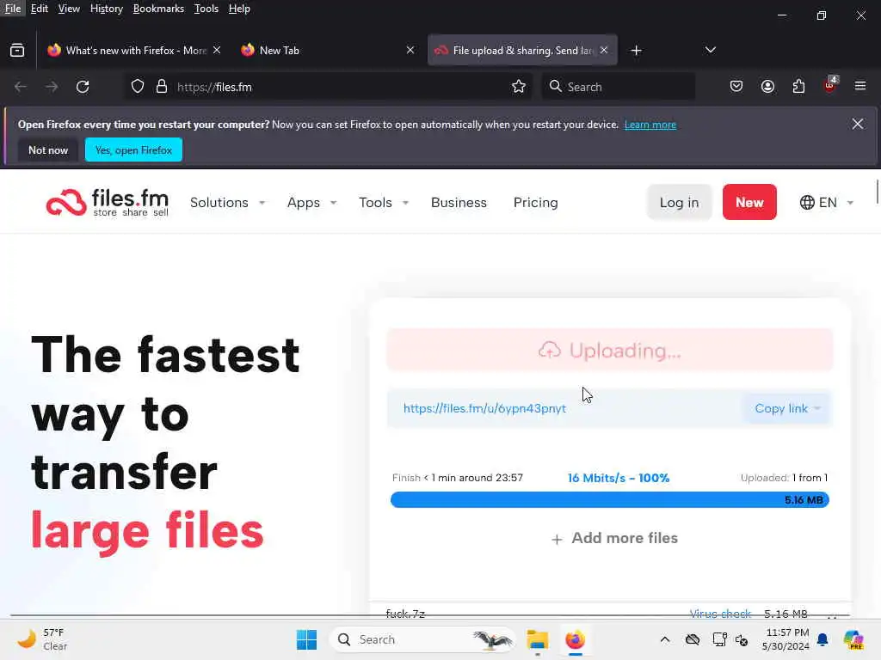Click Firefox icon in taskbar

[x=575, y=639]
